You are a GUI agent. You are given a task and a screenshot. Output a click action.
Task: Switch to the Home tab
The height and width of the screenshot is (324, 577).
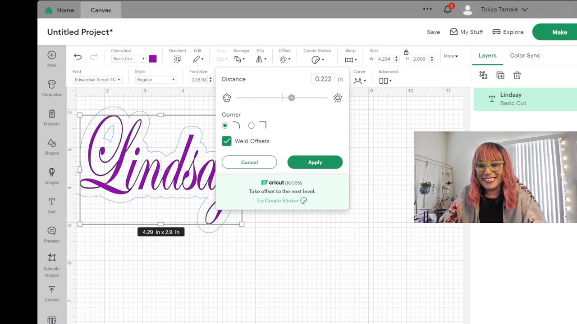pyautogui.click(x=60, y=10)
